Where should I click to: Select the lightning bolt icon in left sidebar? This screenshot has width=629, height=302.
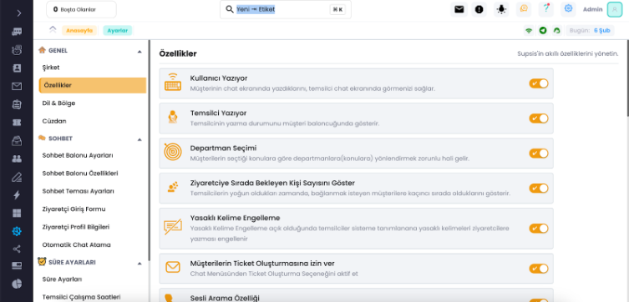[17, 195]
